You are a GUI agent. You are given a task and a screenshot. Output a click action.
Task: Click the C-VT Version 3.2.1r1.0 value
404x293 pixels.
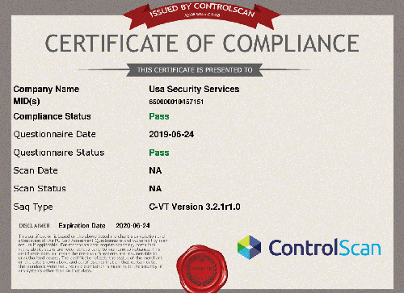pyautogui.click(x=195, y=207)
